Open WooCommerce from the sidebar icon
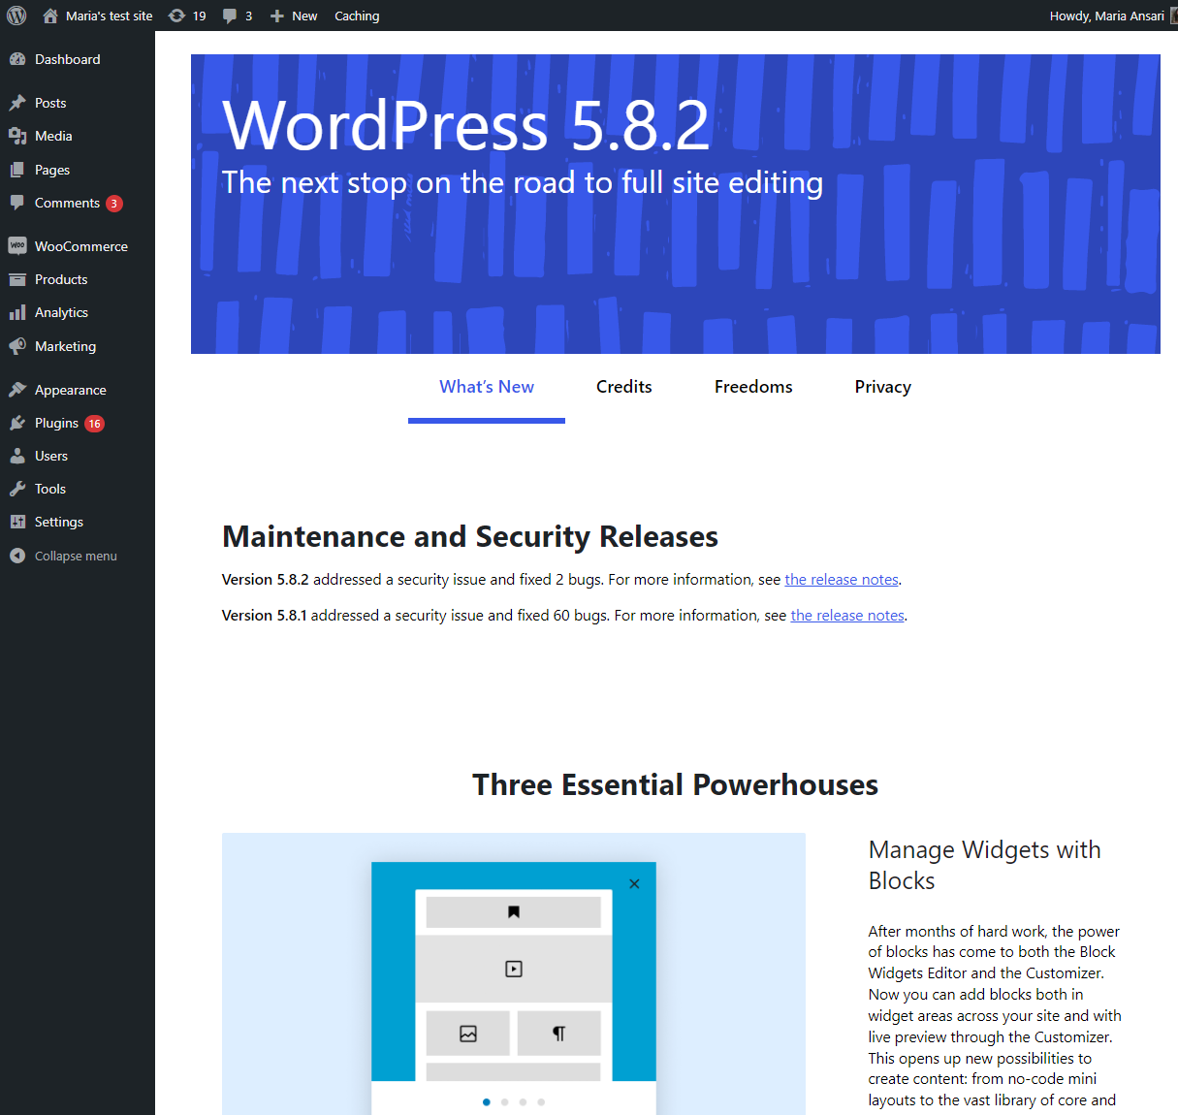1178x1115 pixels. tap(17, 245)
